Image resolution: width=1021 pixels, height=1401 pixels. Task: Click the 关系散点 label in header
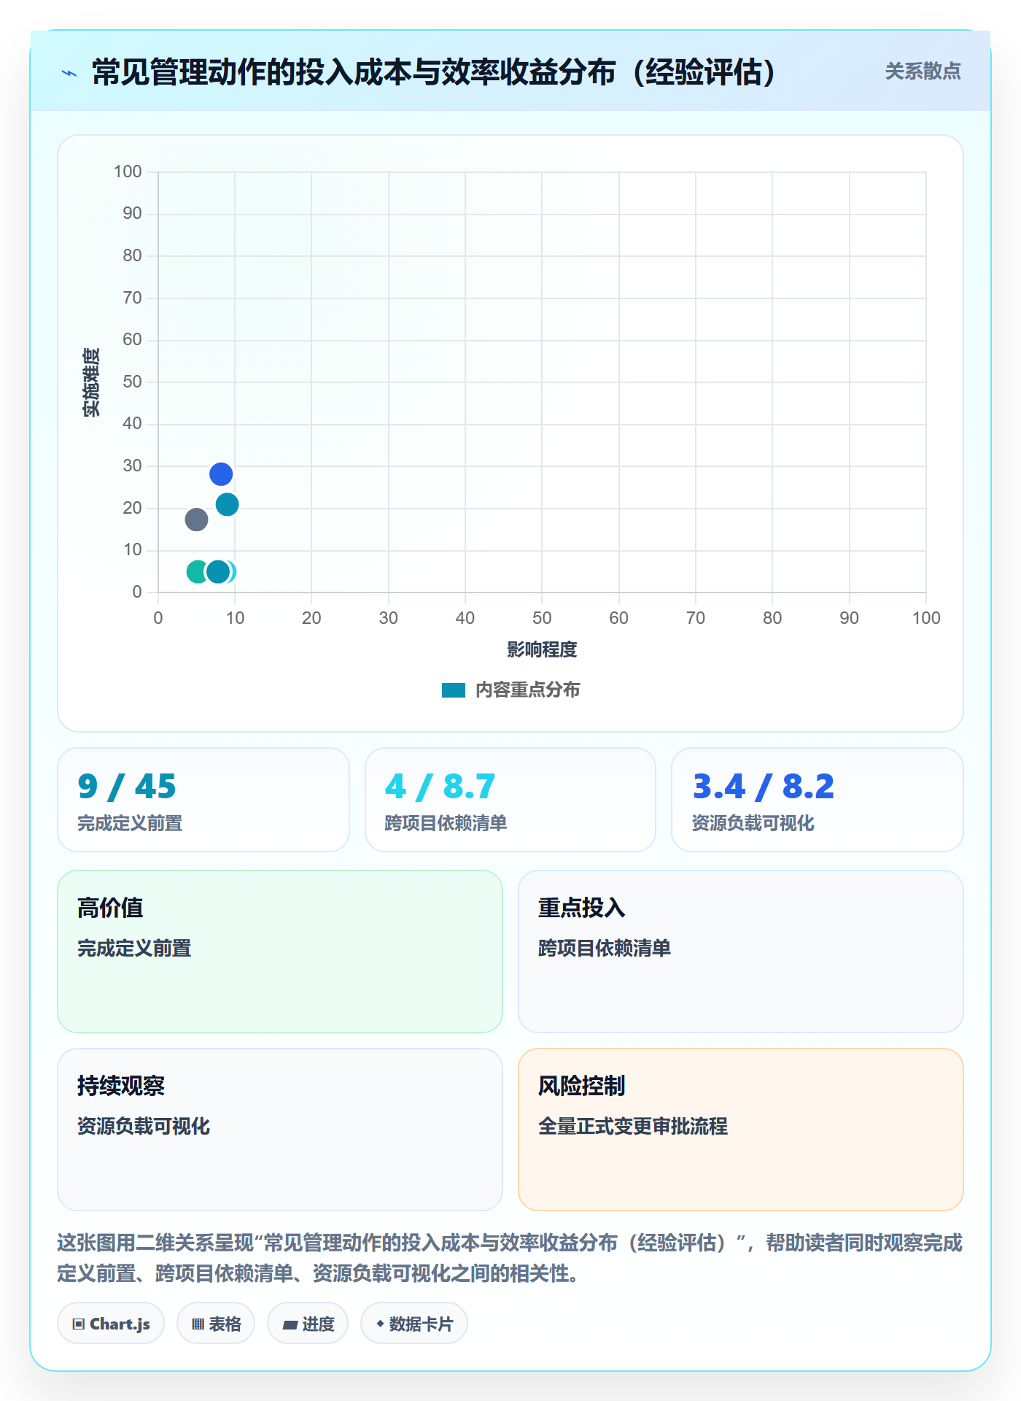coord(923,72)
